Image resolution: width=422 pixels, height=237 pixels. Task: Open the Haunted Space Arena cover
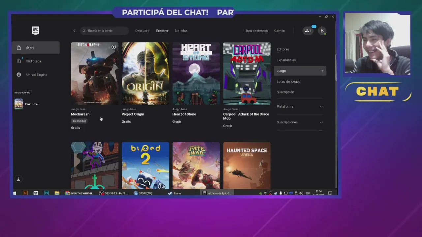[247, 166]
